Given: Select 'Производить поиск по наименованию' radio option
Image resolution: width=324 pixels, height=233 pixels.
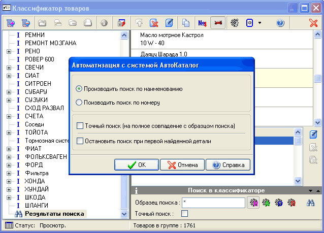Looking at the screenshot, I should (79, 88).
